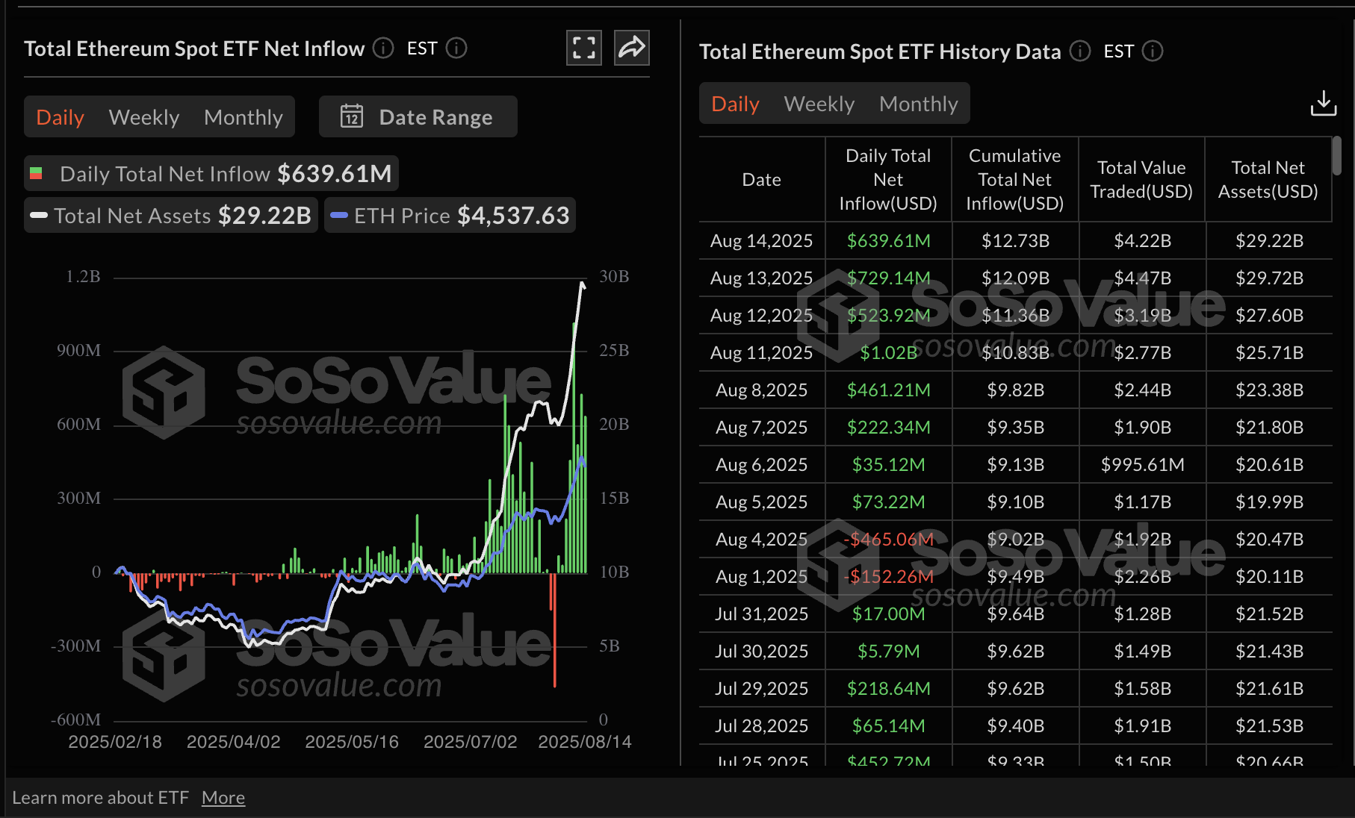Click the 2025/02/18 chart axis date
The image size is (1355, 818).
click(115, 742)
